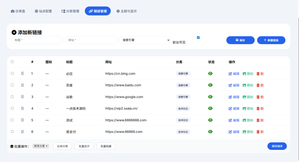The image size is (299, 162).
Task: Open the 修改分类 batch dropdown
Action: 41,146
